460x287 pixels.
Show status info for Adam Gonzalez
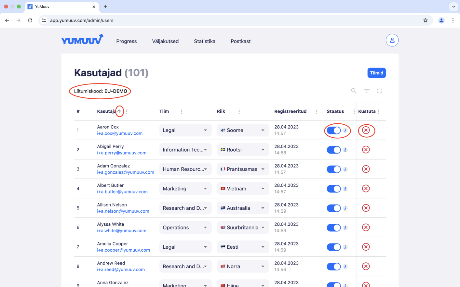pos(345,169)
